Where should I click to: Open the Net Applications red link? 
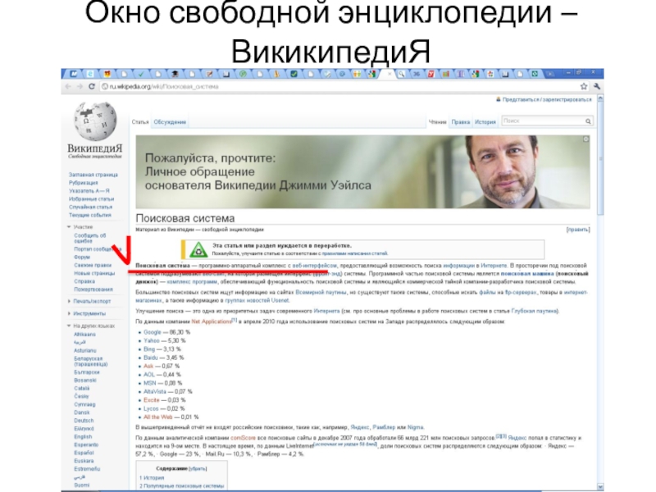click(x=212, y=321)
